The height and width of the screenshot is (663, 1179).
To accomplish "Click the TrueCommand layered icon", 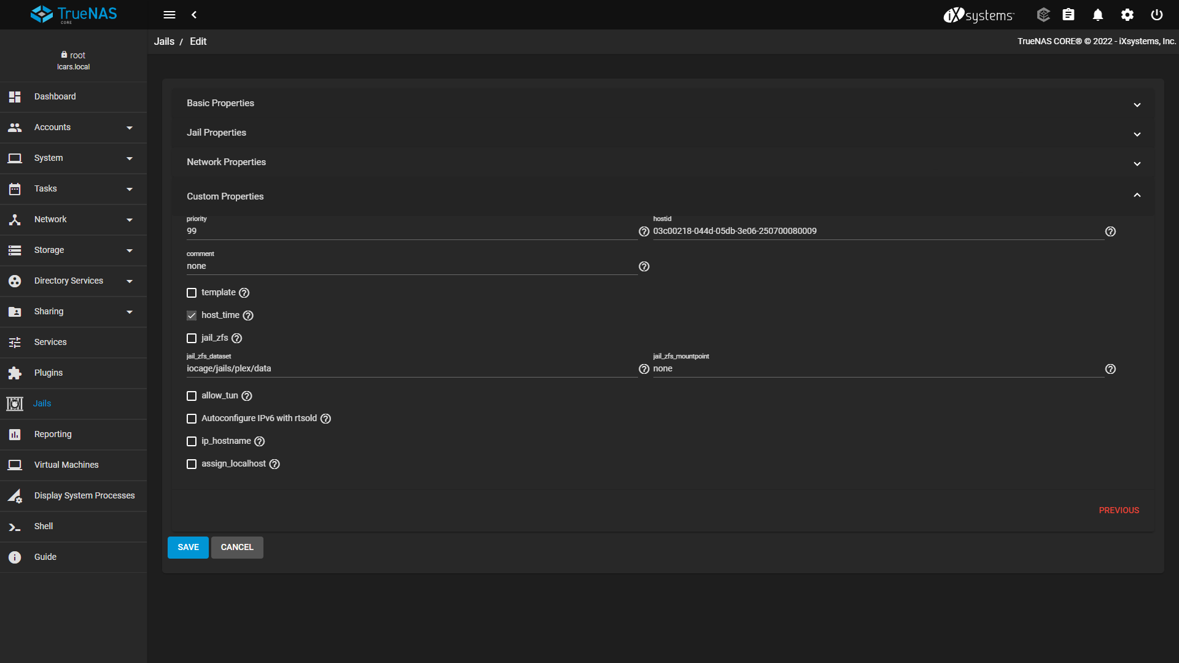I will tap(1043, 15).
